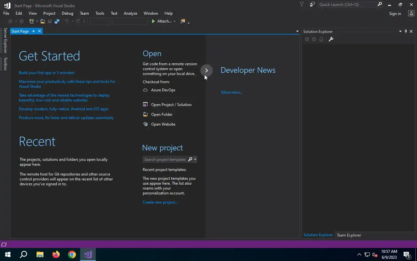Expand search template options dropdown arrow
This screenshot has height=261, width=417.
(x=195, y=159)
